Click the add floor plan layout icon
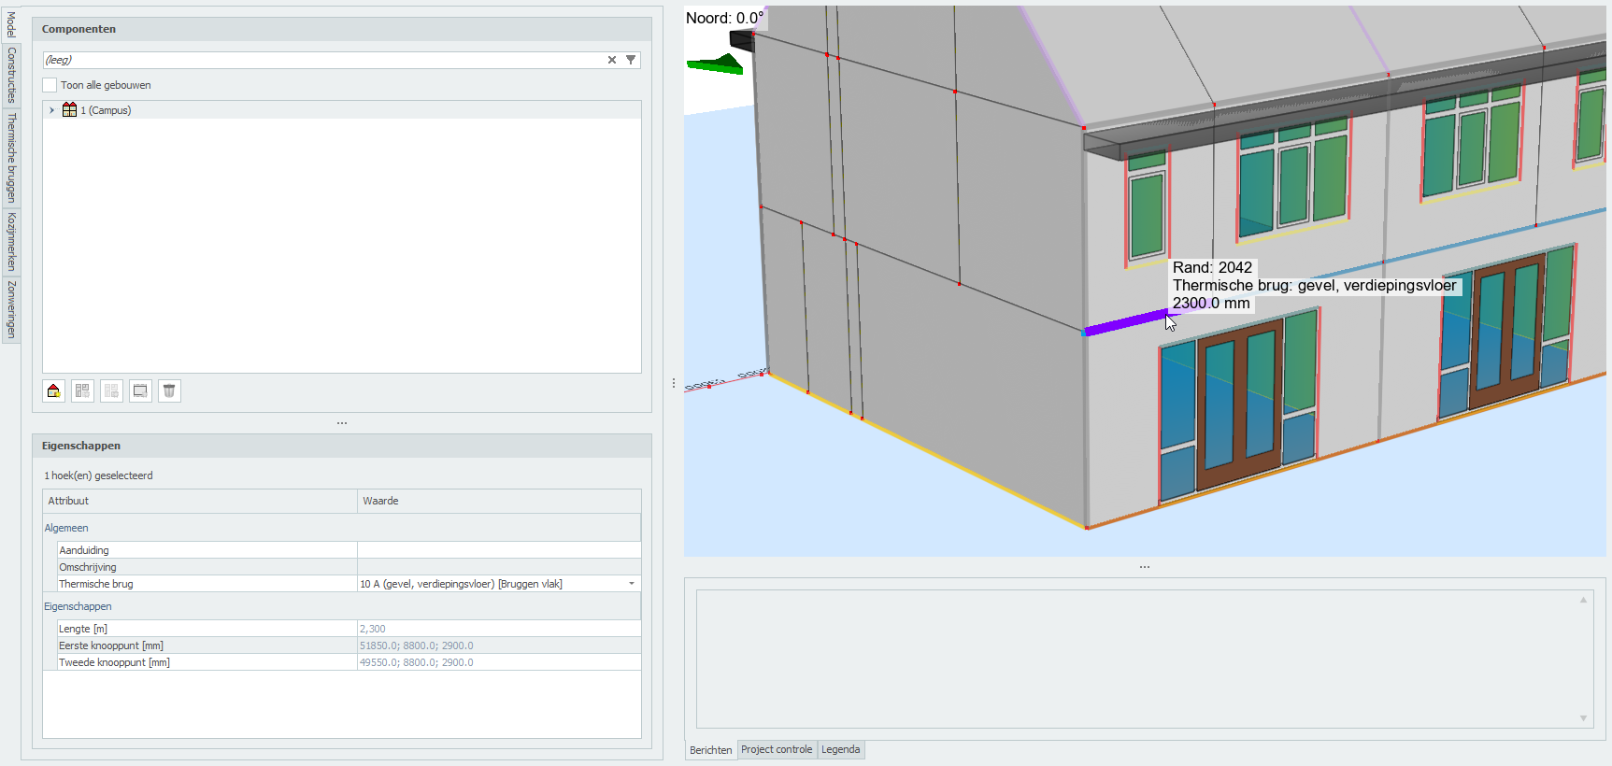The height and width of the screenshot is (766, 1612). coord(82,390)
